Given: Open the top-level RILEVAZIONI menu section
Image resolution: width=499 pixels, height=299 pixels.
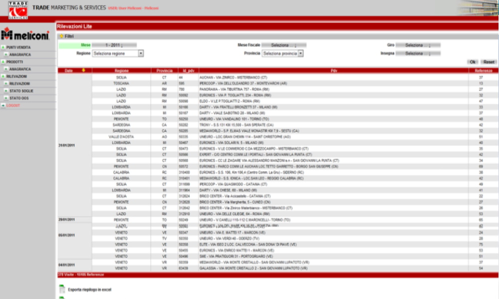Looking at the screenshot, I should point(16,77).
